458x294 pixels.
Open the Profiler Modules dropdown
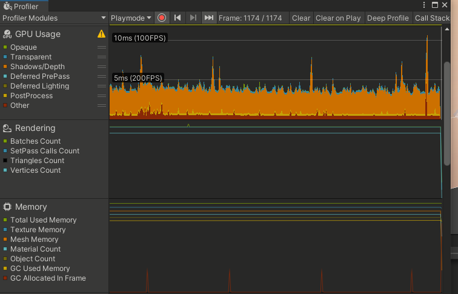coord(54,18)
